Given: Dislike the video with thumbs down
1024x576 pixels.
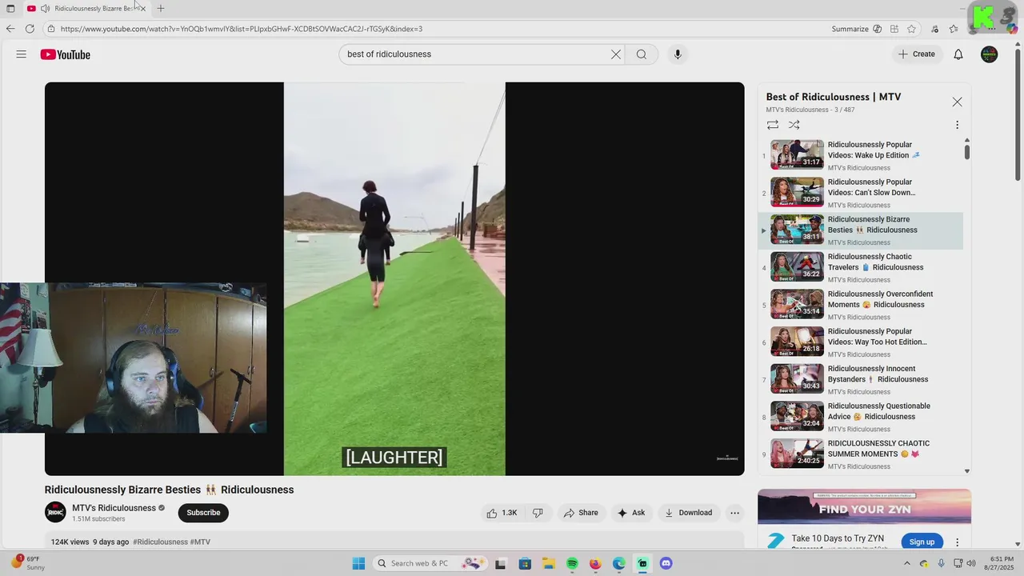Looking at the screenshot, I should click(x=538, y=513).
